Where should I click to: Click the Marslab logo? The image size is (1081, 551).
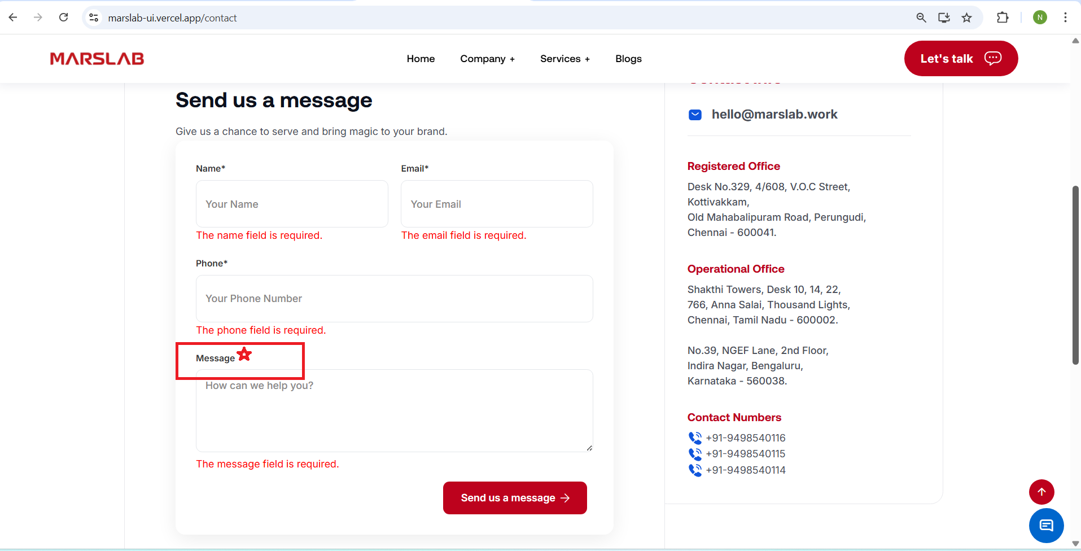97,59
